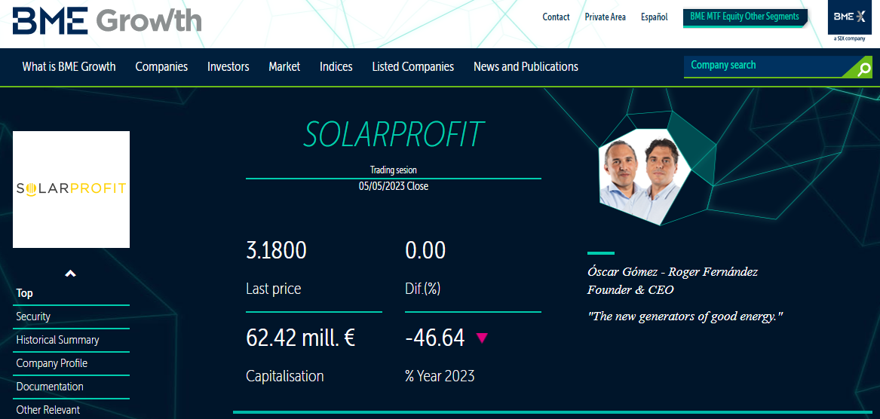Viewport: 880px width, 419px height.
Task: Open the Market menu
Action: [284, 67]
